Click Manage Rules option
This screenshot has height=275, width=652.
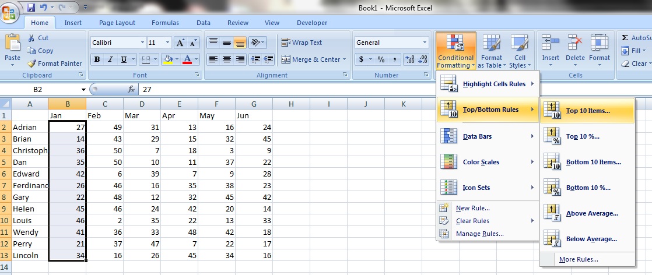coord(479,234)
